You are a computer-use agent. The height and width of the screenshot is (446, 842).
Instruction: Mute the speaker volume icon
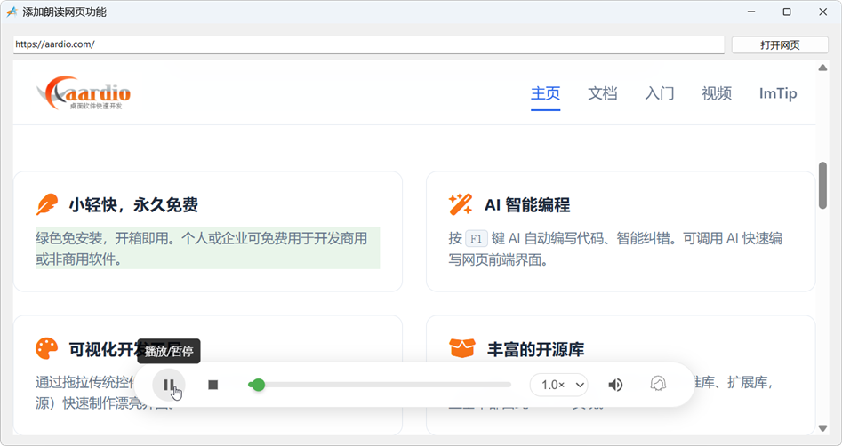(x=615, y=385)
